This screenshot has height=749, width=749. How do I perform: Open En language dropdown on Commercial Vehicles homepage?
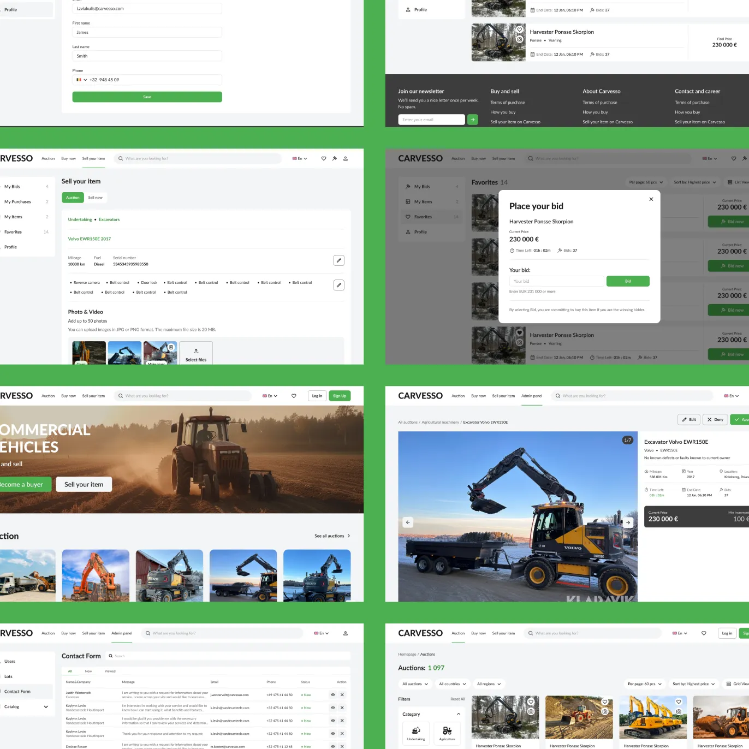[270, 396]
